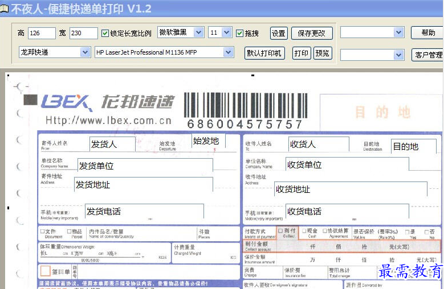Toggle the 锁定长宽比例 checkbox
This screenshot has width=448, height=289.
pos(105,34)
